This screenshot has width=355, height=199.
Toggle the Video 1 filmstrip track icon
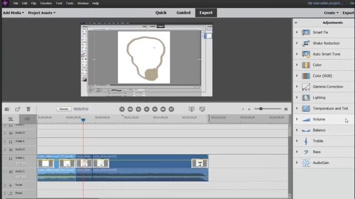11,159
